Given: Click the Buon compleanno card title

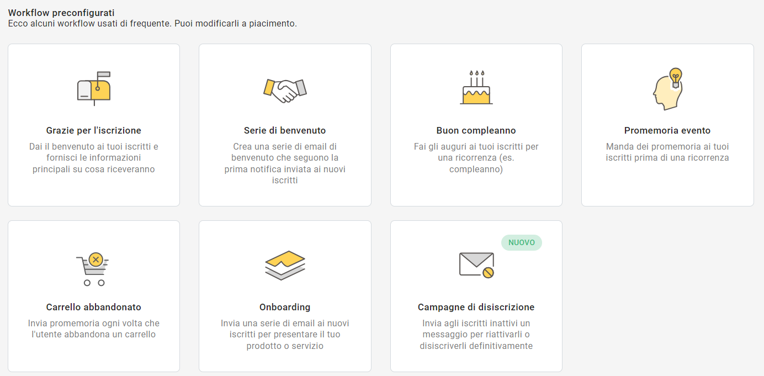Looking at the screenshot, I should coord(475,130).
